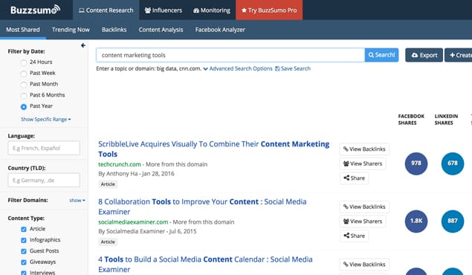Share the 8 Collaboration Tools article
This screenshot has height=275, width=472.
pos(354,236)
